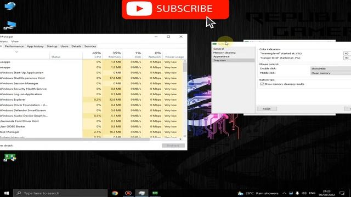Select the Task Manager process row

tap(92, 132)
